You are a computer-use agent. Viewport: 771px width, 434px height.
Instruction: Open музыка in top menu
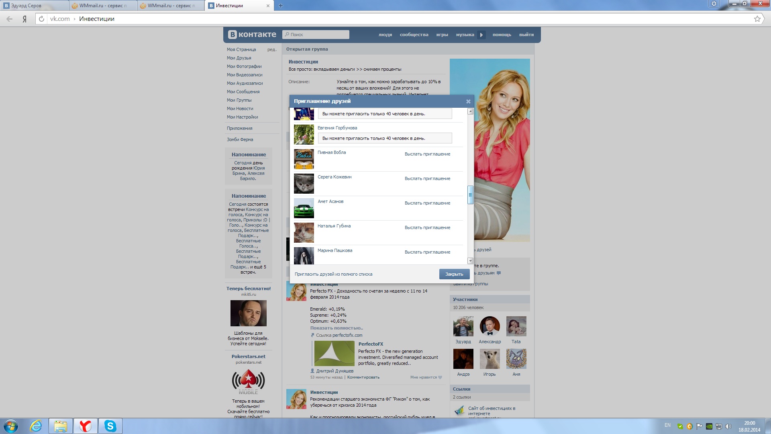[465, 35]
